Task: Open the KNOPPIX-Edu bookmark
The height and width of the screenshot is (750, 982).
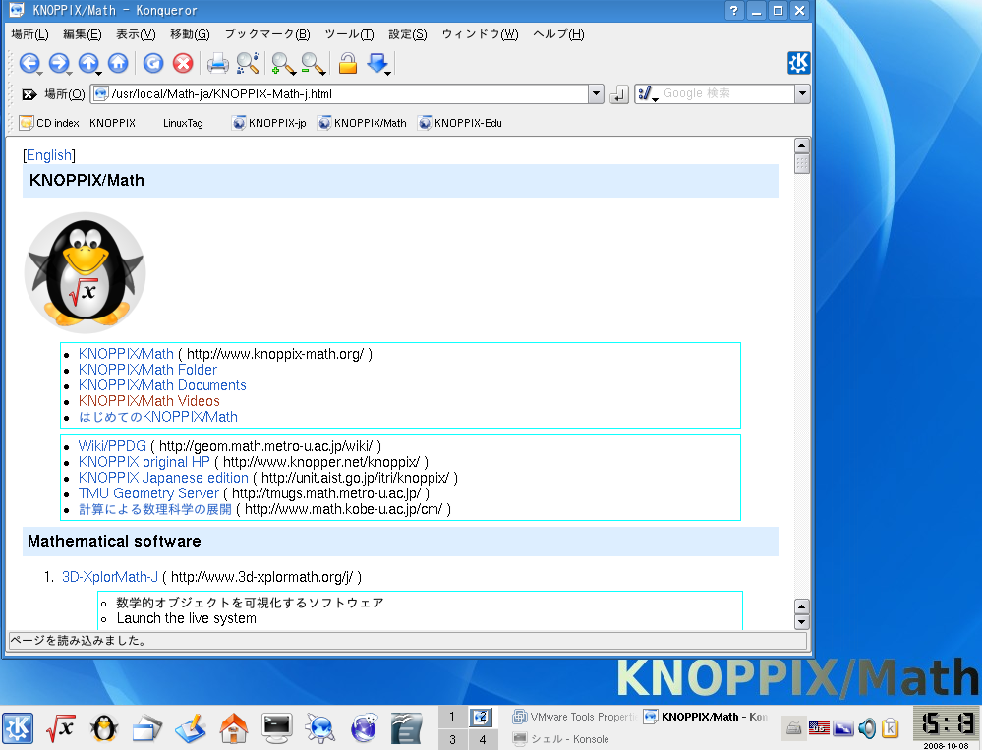Action: pos(460,123)
